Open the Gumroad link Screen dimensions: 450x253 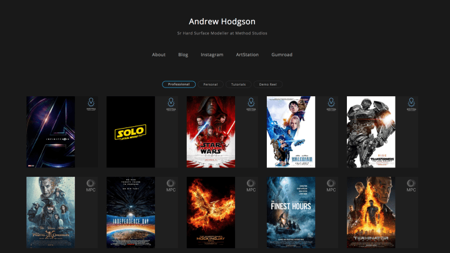[x=282, y=54]
